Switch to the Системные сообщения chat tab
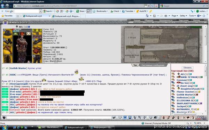The height and width of the screenshot is (130, 209). click(x=153, y=65)
